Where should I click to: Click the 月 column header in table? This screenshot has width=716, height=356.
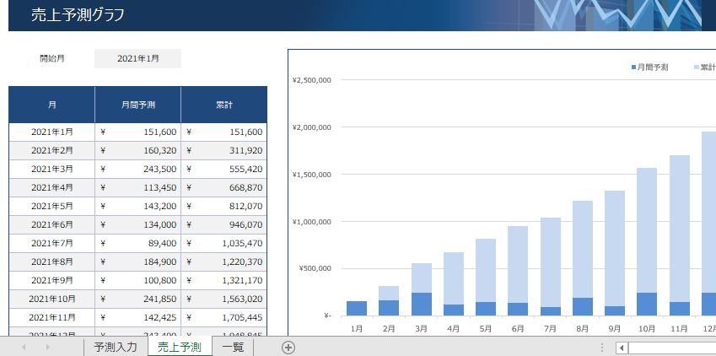pos(52,105)
